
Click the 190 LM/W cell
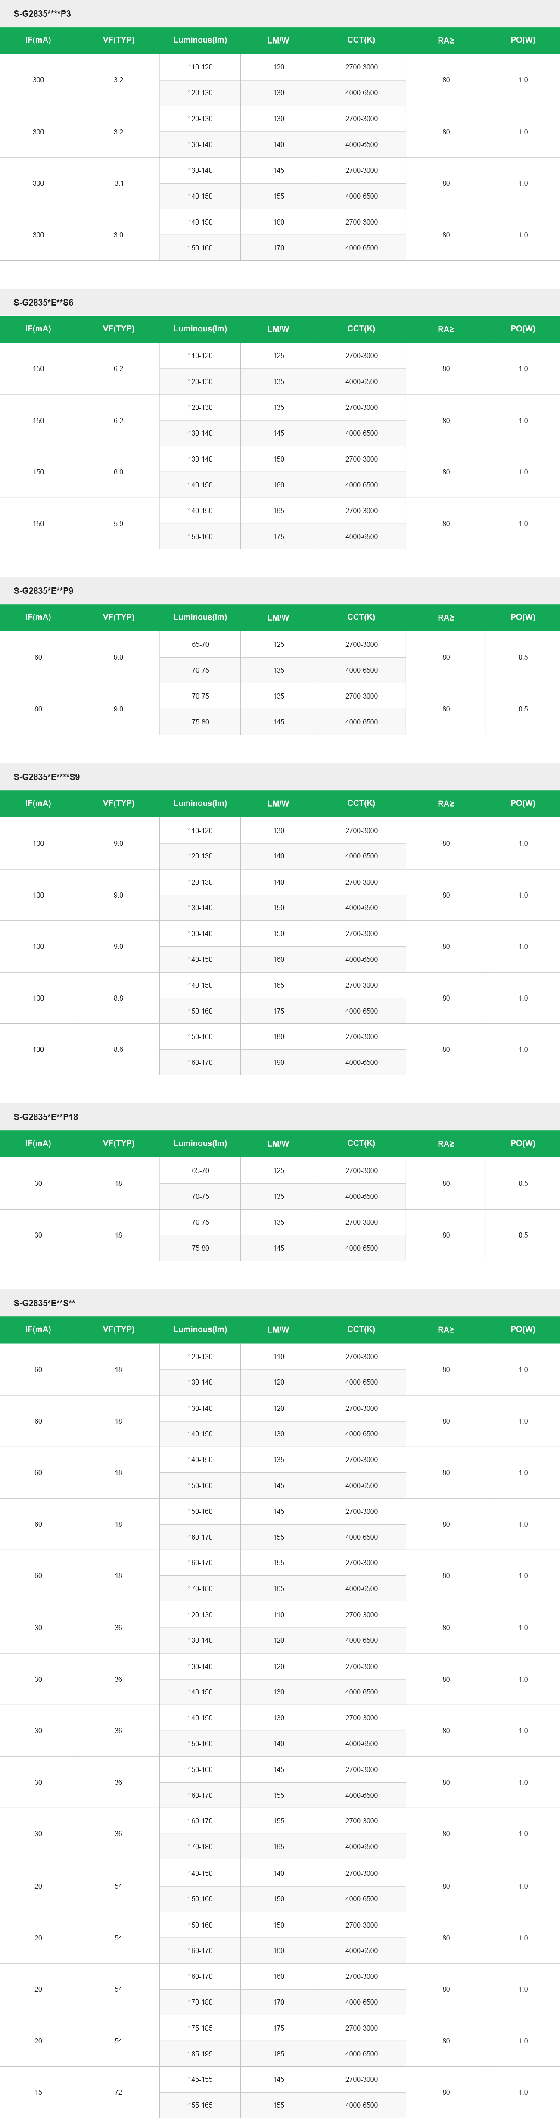(279, 1062)
